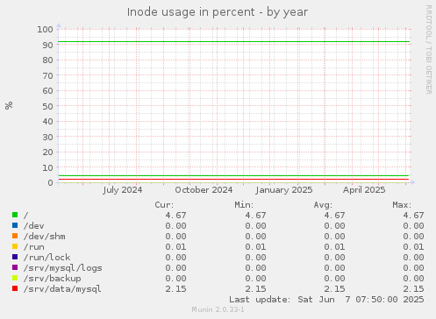Click the '%' y-axis unit label
The height and width of the screenshot is (319, 436).
tap(9, 105)
